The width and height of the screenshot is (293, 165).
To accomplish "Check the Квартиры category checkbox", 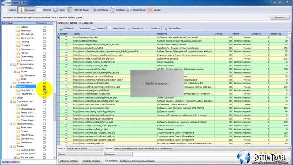I will point(44,31).
